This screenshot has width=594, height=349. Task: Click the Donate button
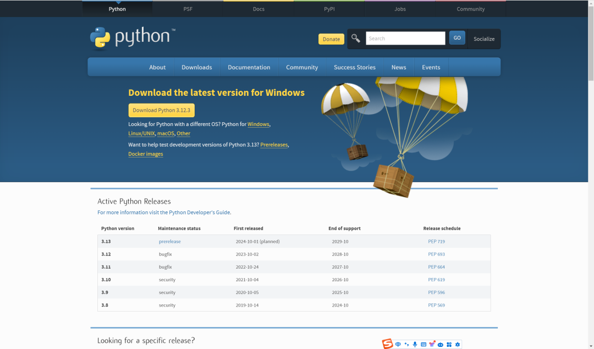331,39
